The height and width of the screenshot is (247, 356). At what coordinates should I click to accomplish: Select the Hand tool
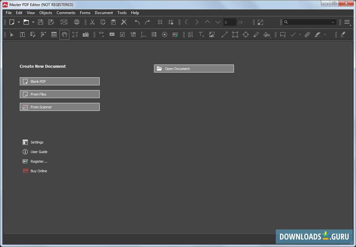64,35
